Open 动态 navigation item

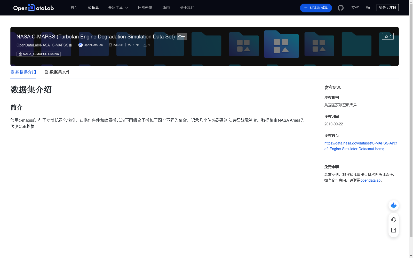click(x=166, y=8)
